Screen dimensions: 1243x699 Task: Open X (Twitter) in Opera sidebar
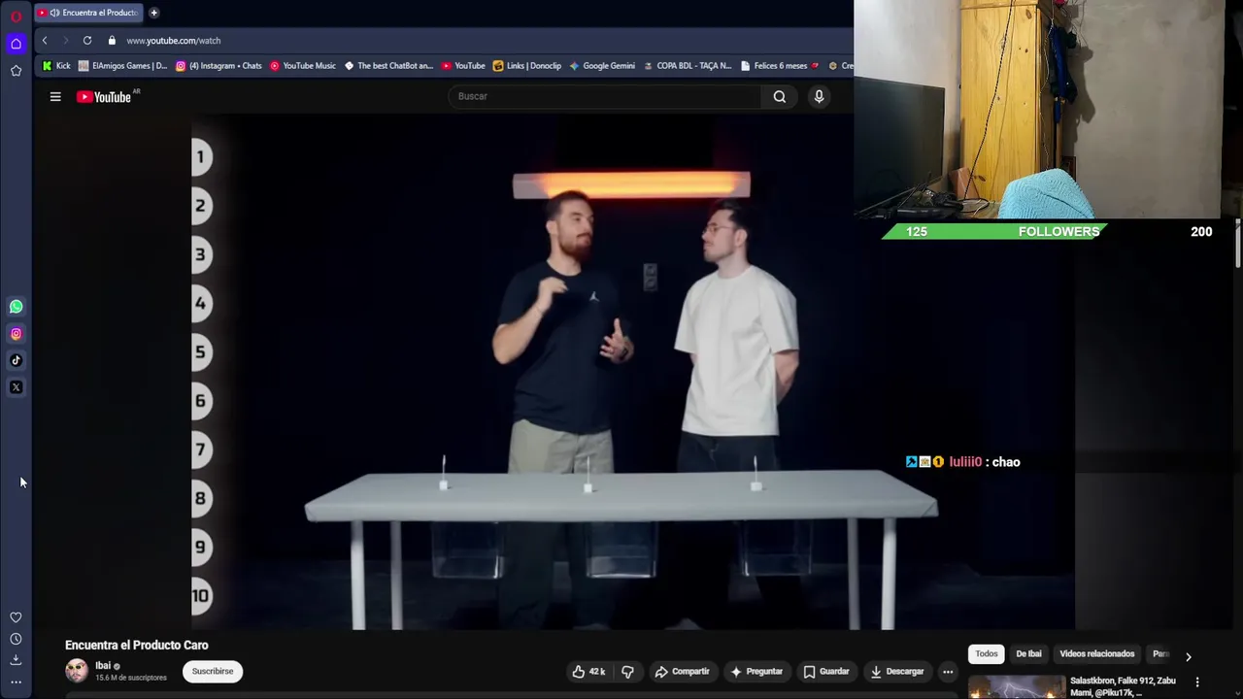[x=16, y=387]
